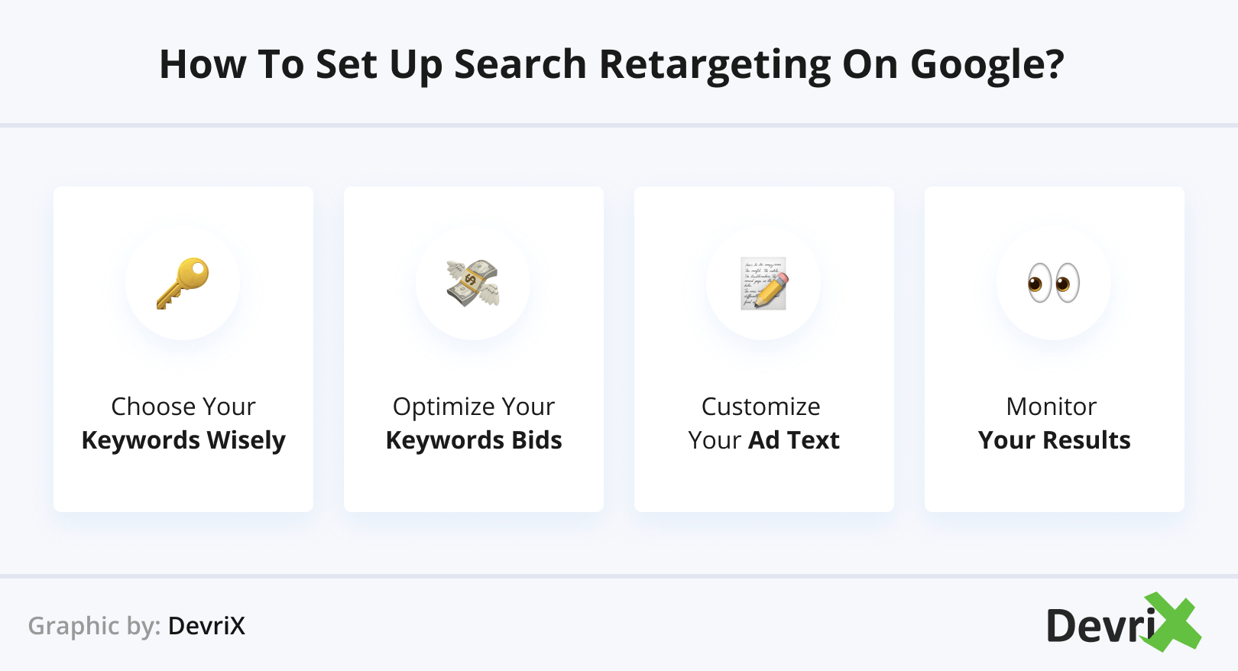Viewport: 1238px width, 671px height.
Task: Click the green X in the DevriX logo
Action: point(1173,622)
